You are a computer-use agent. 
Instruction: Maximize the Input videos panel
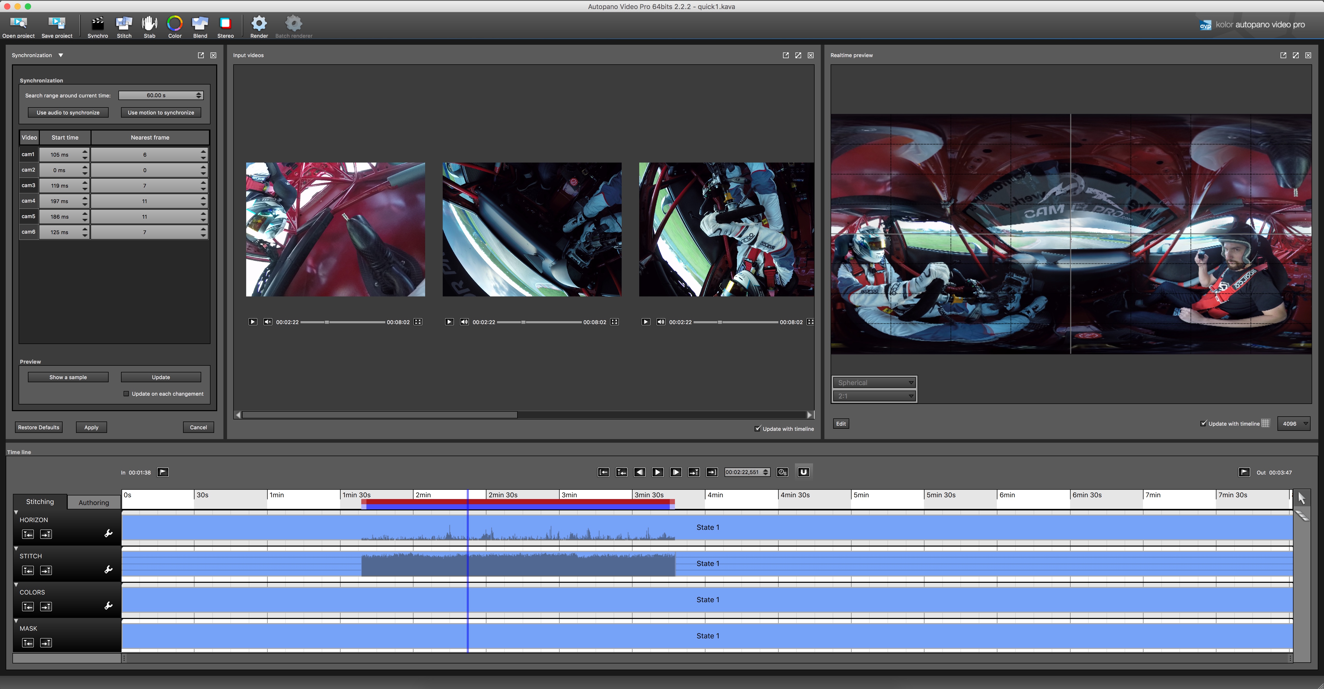pos(798,55)
